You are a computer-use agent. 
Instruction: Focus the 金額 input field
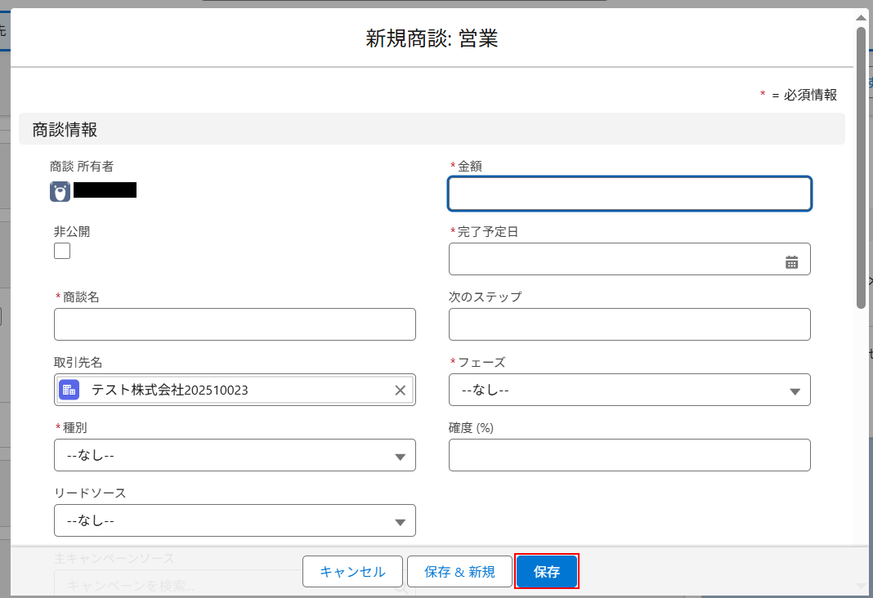pyautogui.click(x=629, y=194)
